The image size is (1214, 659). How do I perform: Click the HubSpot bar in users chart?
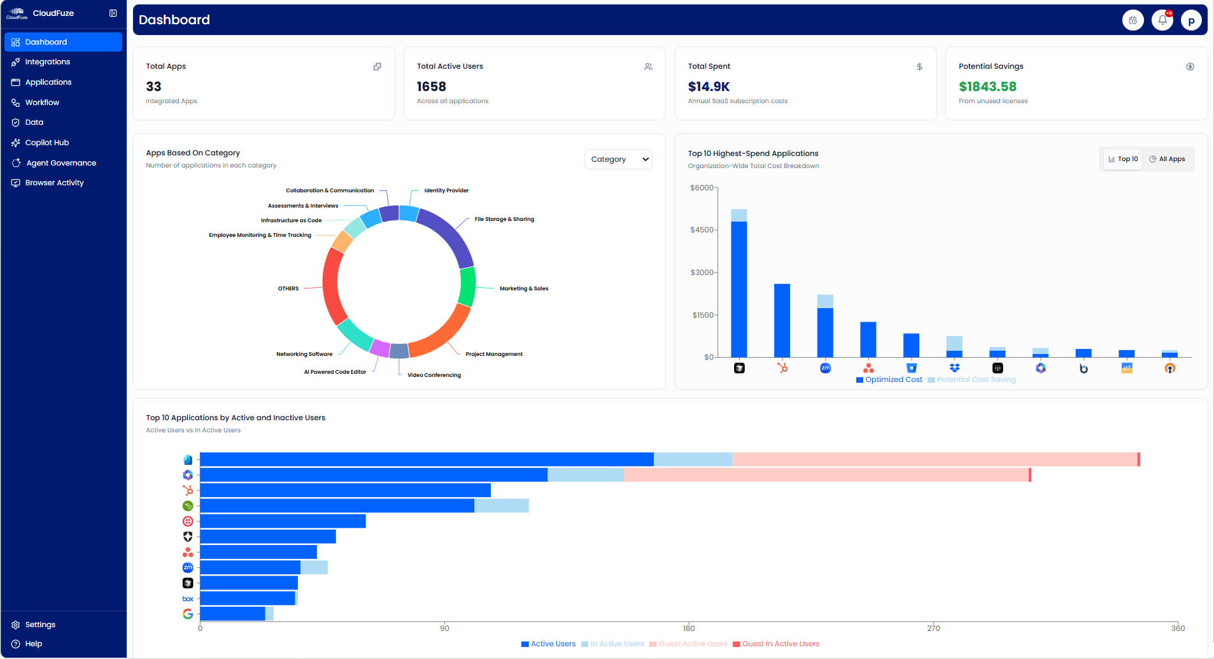pos(345,490)
